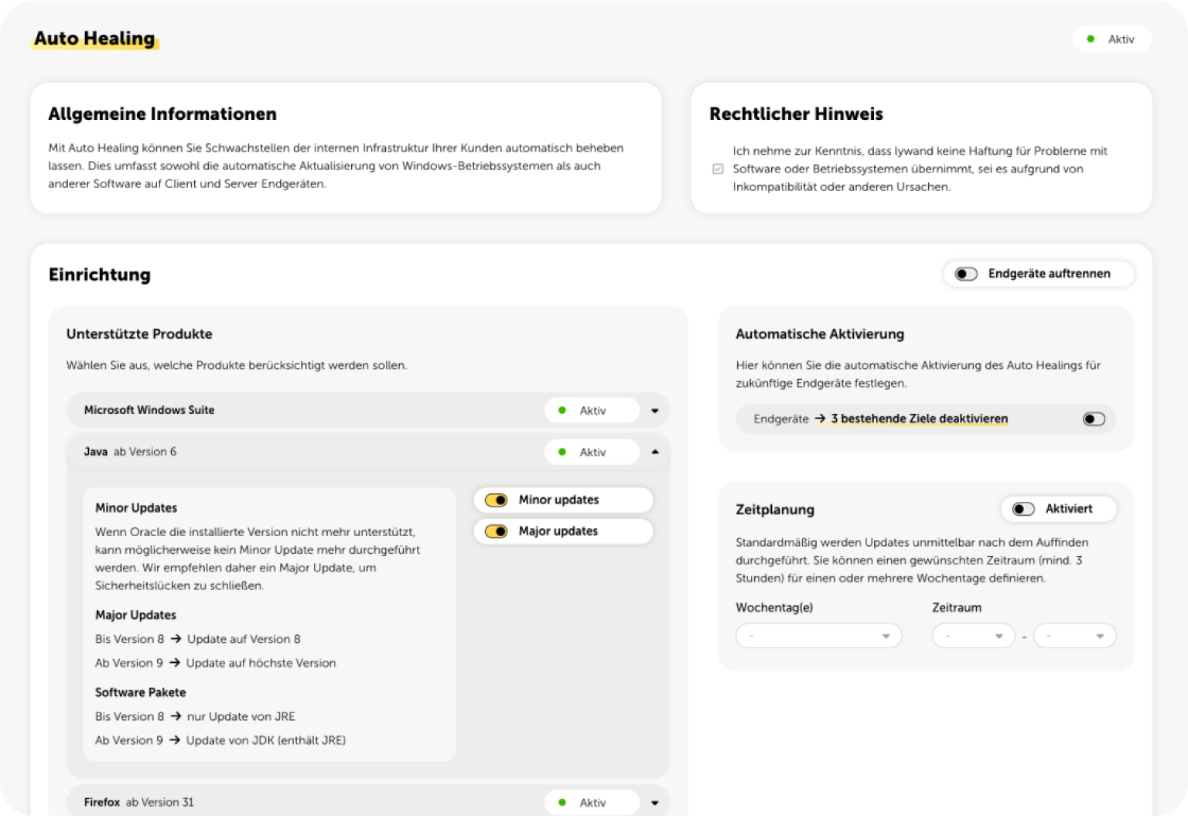
Task: Click the arrow icon next to Endgeräte
Action: coord(820,418)
